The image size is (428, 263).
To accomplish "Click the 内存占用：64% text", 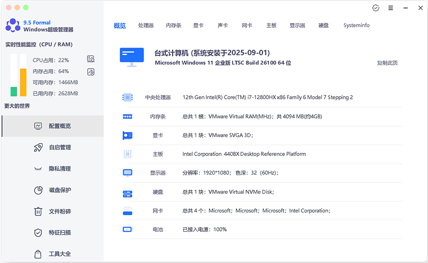I will (51, 71).
